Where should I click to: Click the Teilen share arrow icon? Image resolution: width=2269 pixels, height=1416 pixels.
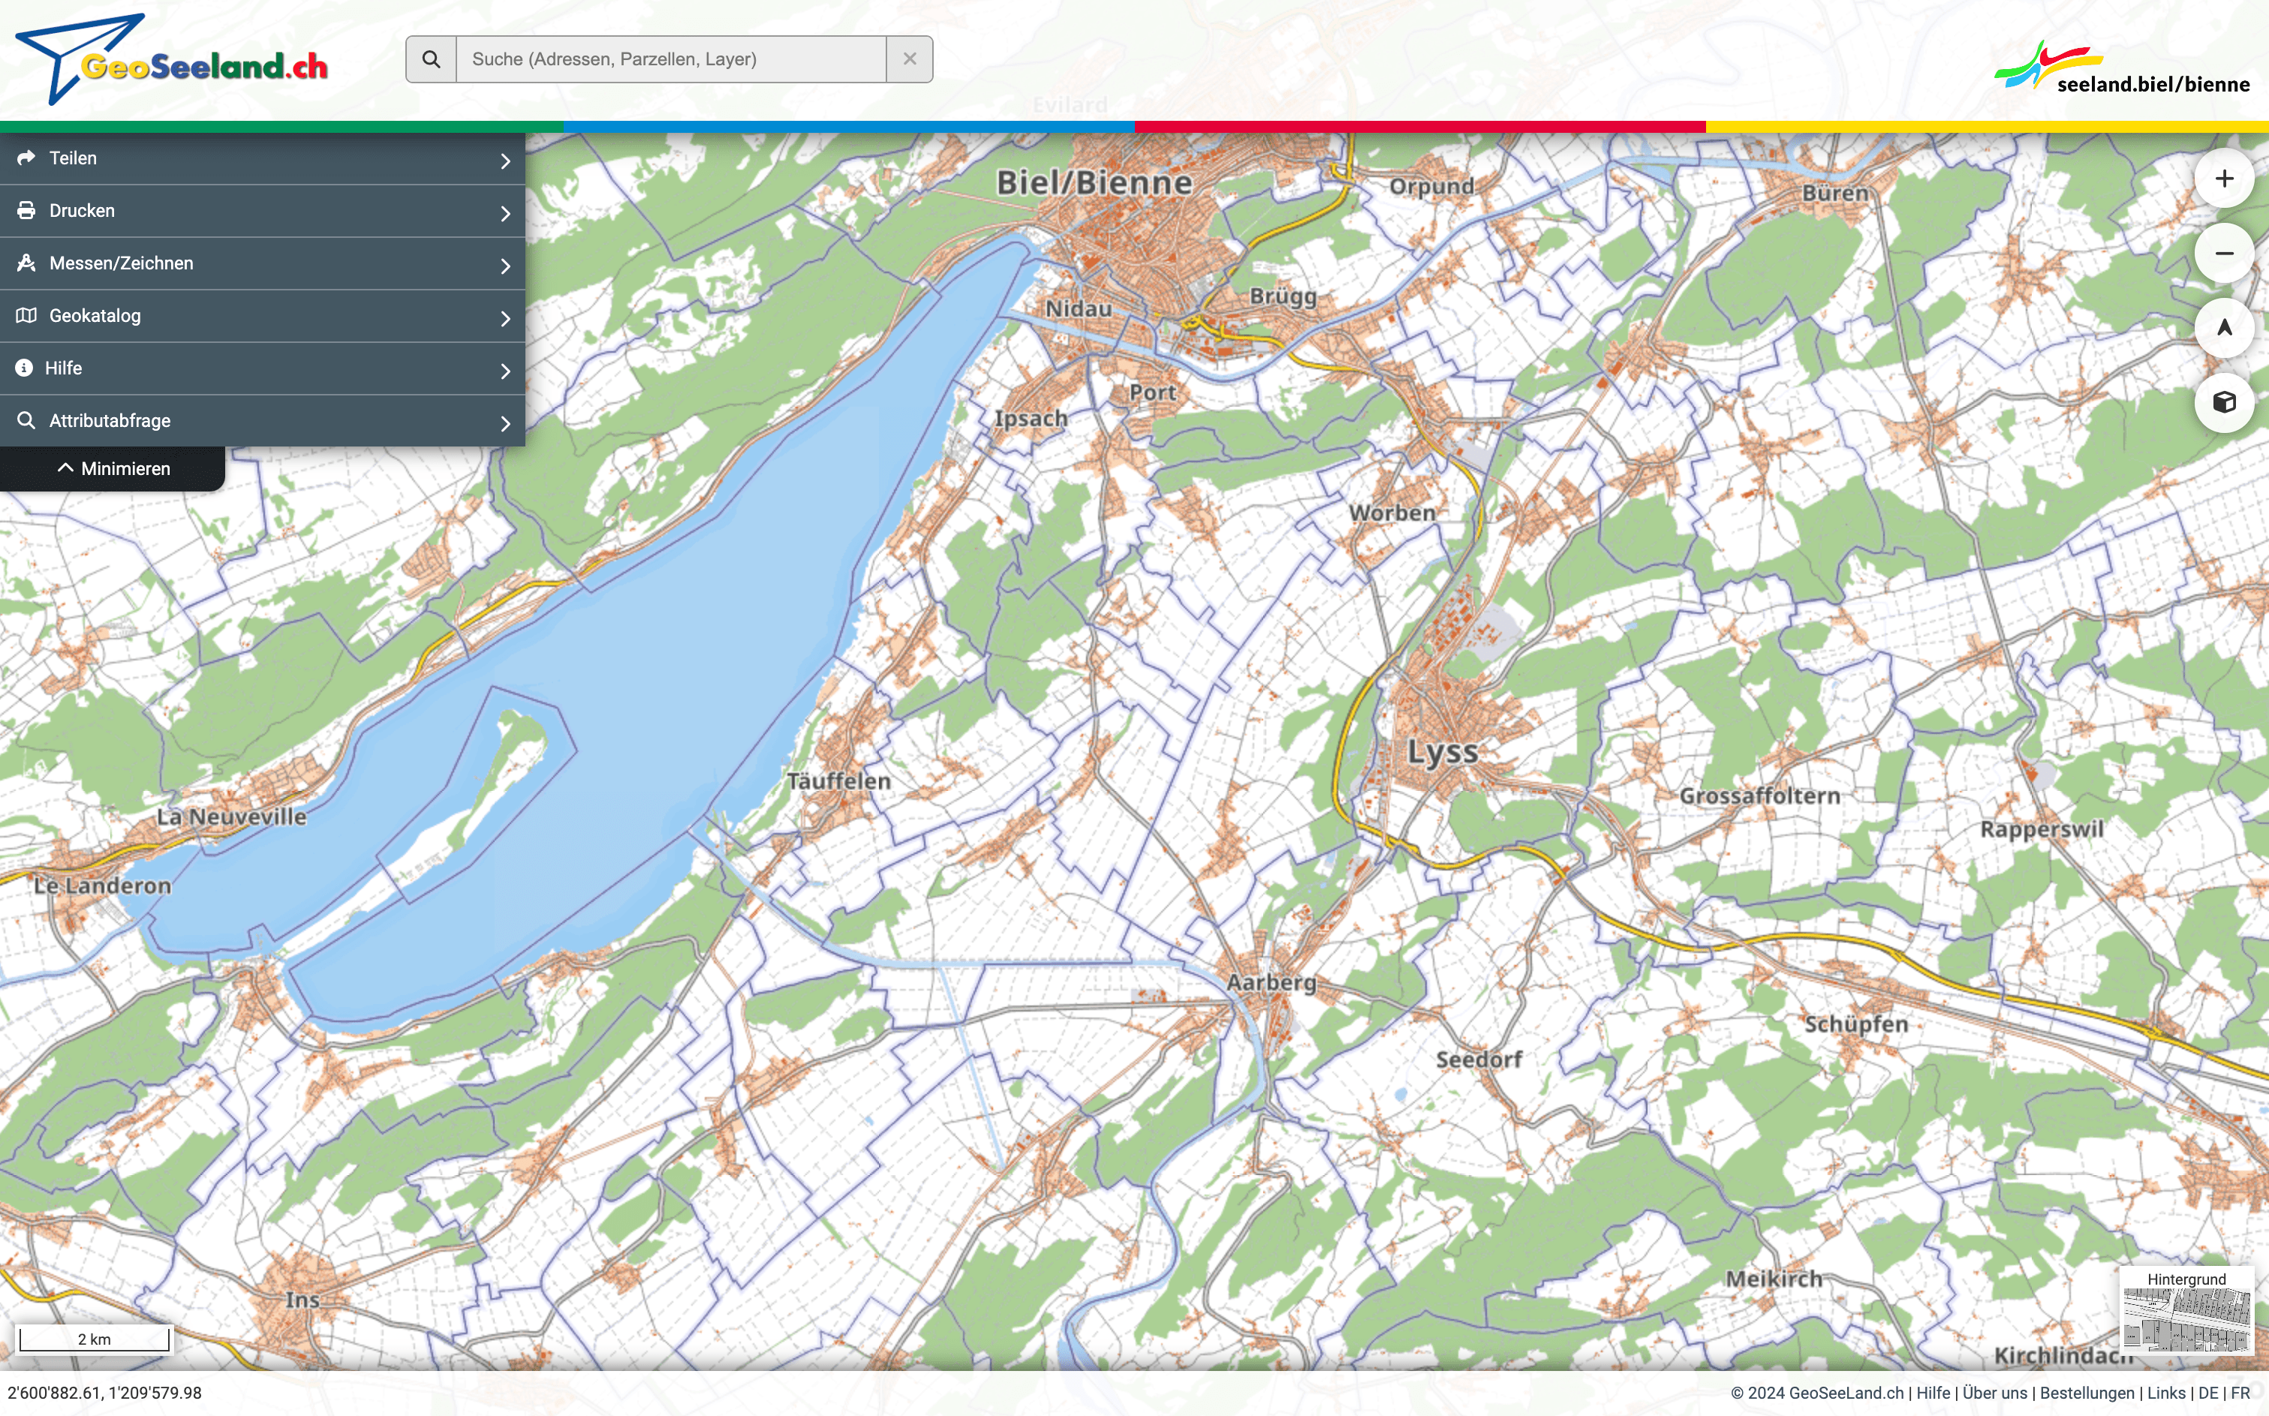point(26,158)
